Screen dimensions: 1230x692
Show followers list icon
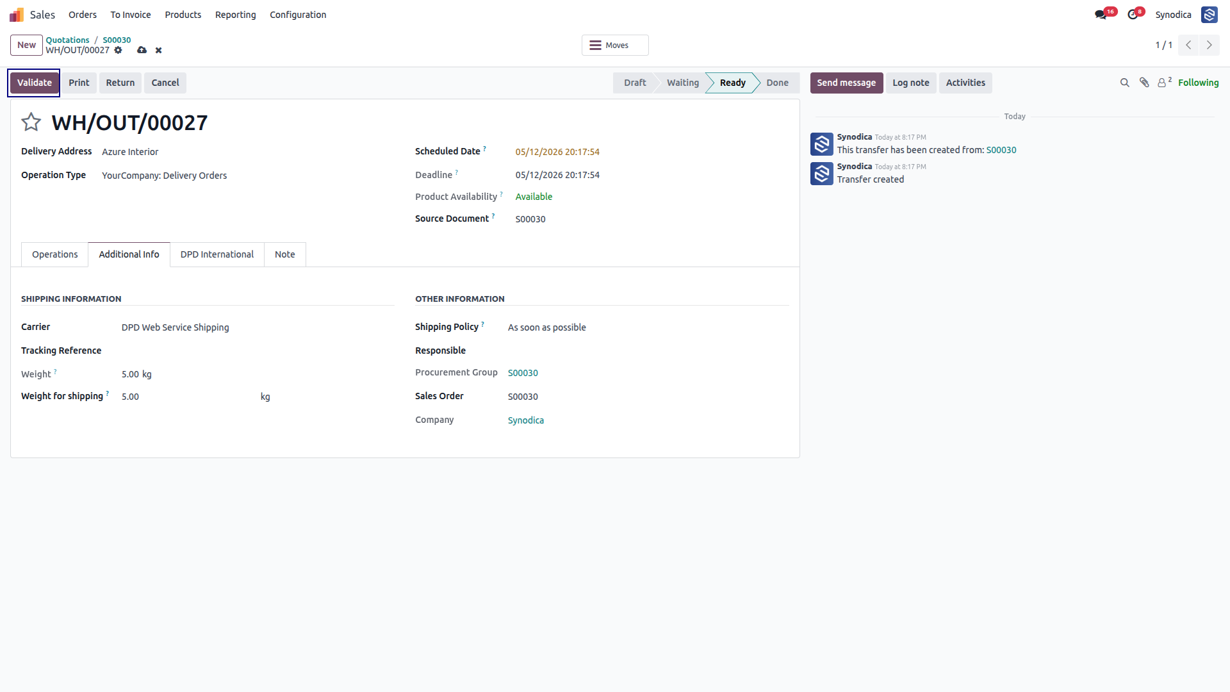(1165, 82)
